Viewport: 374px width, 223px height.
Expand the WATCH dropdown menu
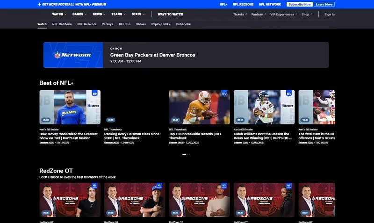(59, 14)
